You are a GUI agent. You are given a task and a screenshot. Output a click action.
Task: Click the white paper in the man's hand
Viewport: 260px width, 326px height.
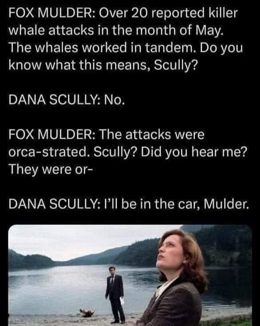(x=122, y=301)
